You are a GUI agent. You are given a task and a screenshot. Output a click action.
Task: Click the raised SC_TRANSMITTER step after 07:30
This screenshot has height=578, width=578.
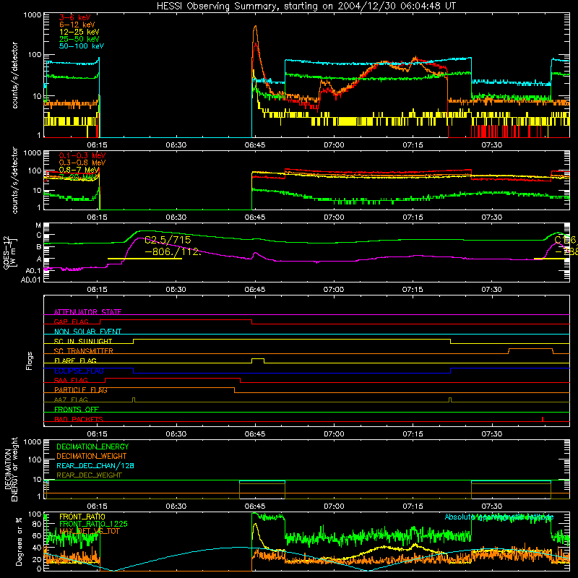(530, 349)
